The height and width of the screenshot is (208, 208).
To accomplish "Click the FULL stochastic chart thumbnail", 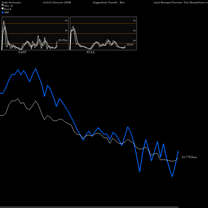I will tap(103, 33).
